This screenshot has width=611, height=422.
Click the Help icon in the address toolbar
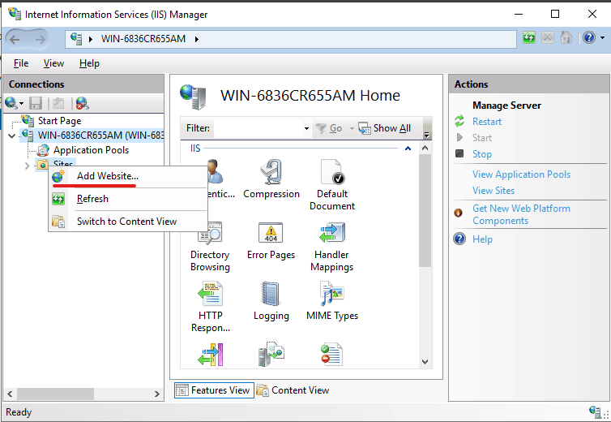click(x=588, y=38)
